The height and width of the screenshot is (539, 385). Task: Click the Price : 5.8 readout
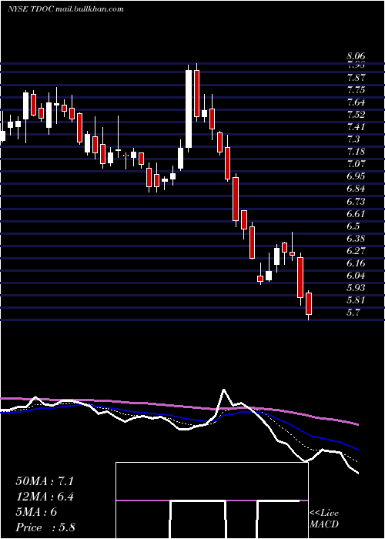pos(45,527)
